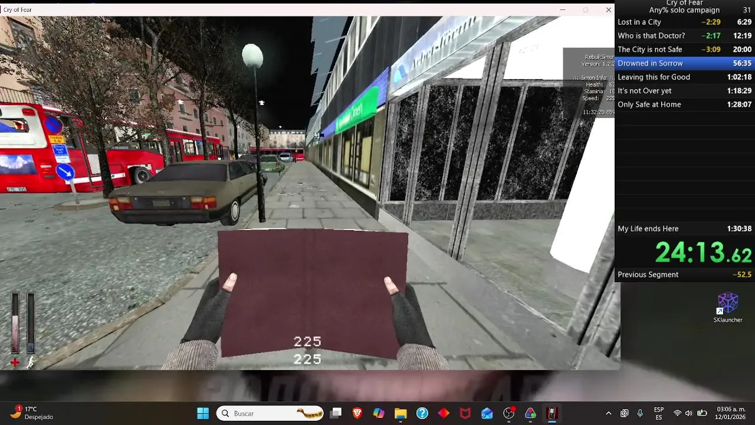Screen dimensions: 755x425
Task: Switch the ESP ES input language
Action: click(659, 413)
